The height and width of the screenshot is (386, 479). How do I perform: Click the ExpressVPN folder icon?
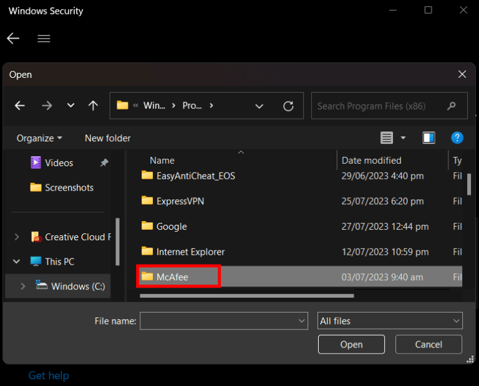(x=147, y=200)
